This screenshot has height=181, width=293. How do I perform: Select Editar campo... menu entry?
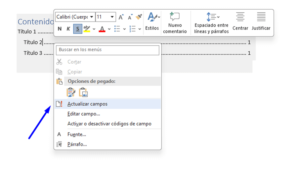pos(107,114)
